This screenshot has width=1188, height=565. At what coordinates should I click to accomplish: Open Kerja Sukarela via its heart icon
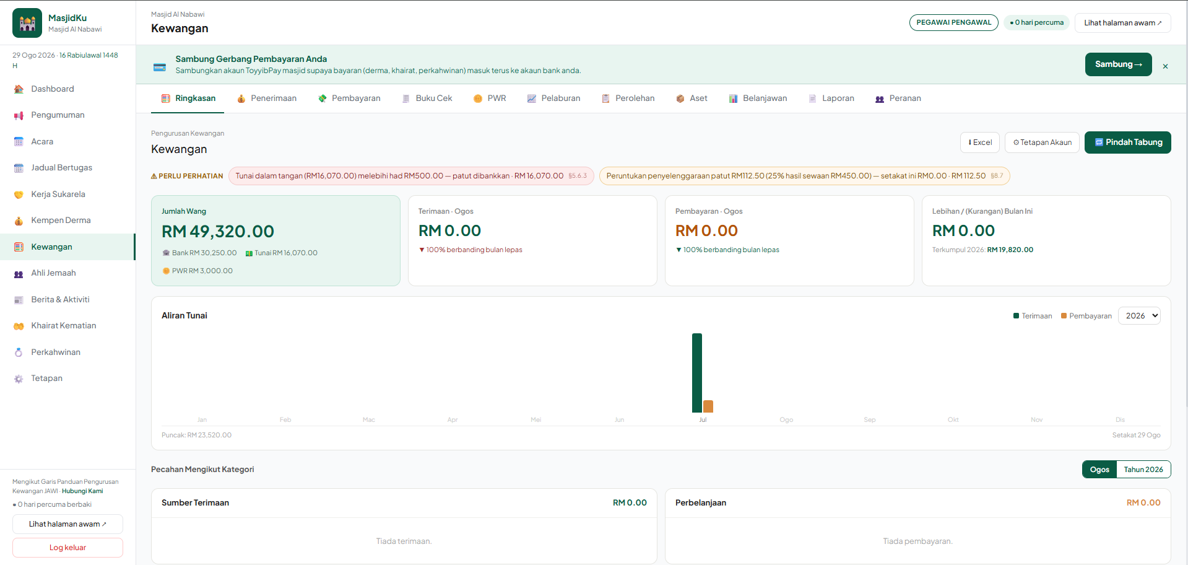click(19, 195)
